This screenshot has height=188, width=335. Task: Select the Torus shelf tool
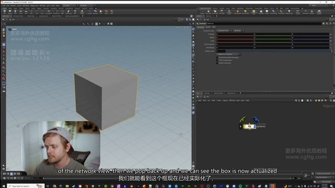pos(20,11)
